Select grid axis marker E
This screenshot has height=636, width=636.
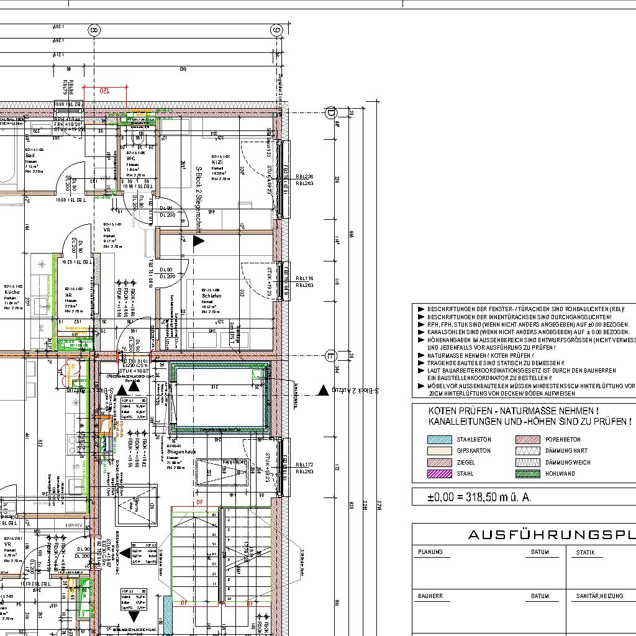331,356
